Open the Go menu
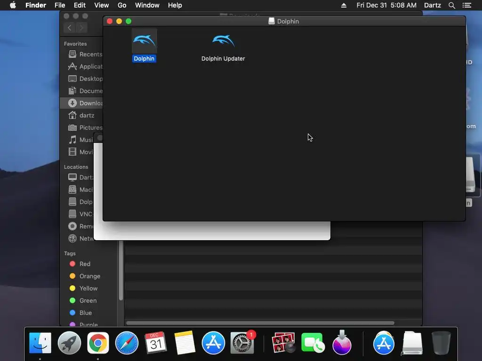The width and height of the screenshot is (482, 361). pos(122,5)
